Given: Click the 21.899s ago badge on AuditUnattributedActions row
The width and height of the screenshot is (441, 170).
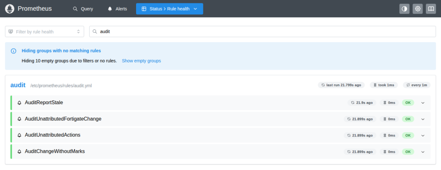Looking at the screenshot, I should (x=360, y=135).
